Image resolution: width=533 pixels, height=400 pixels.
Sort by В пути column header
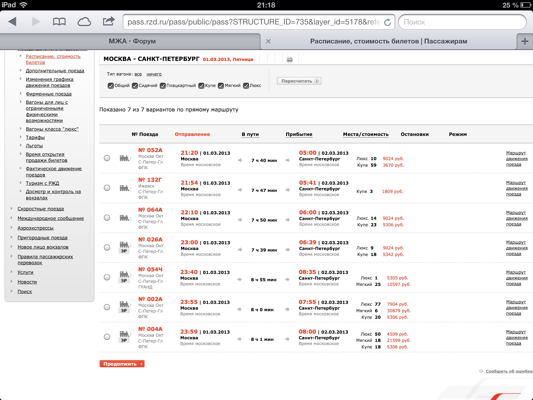pyautogui.click(x=250, y=134)
